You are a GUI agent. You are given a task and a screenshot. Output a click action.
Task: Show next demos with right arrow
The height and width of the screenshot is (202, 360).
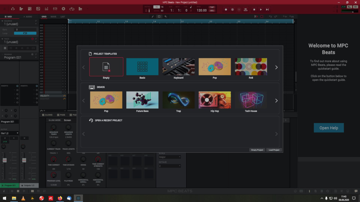click(276, 101)
